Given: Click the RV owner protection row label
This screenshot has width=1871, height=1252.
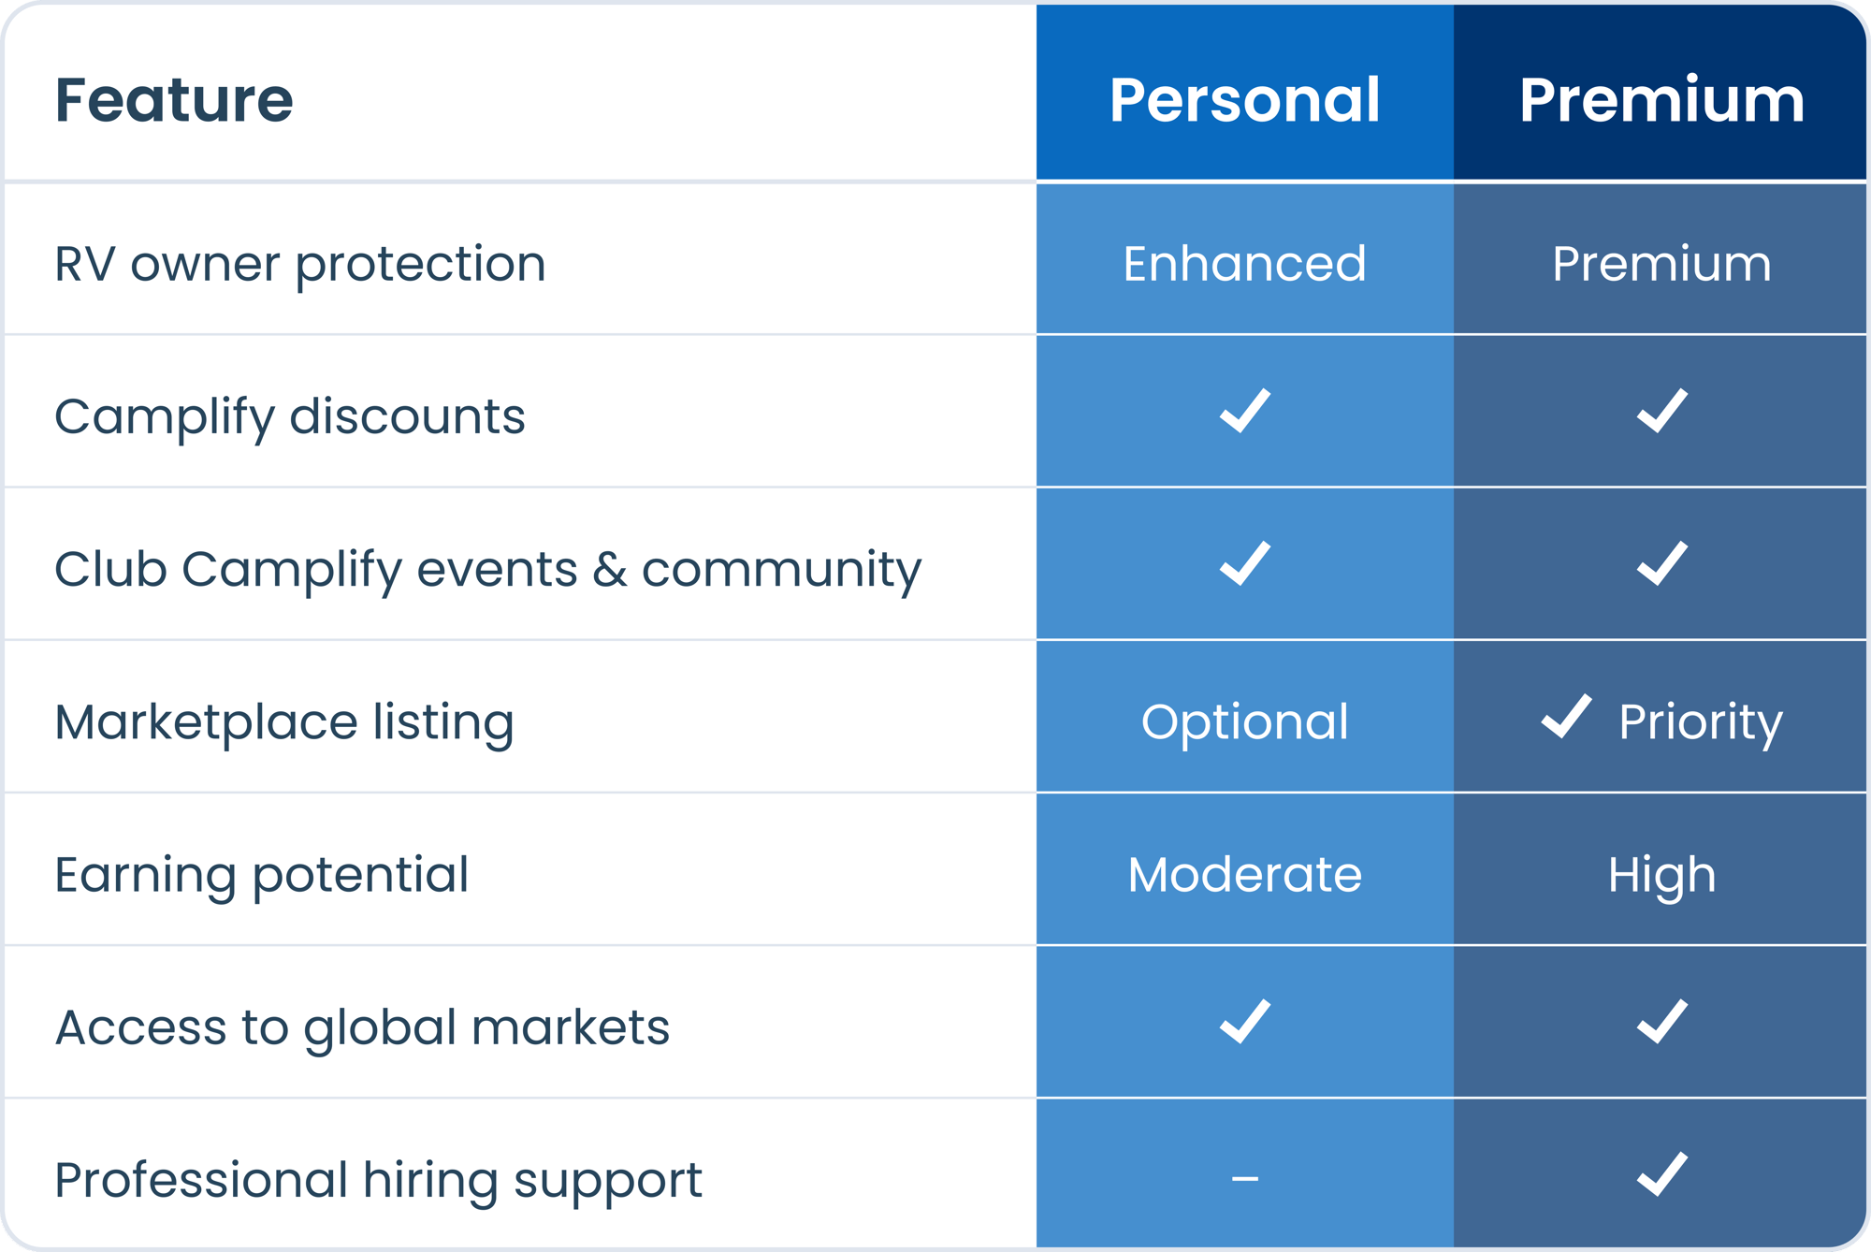Looking at the screenshot, I should pyautogui.click(x=300, y=265).
